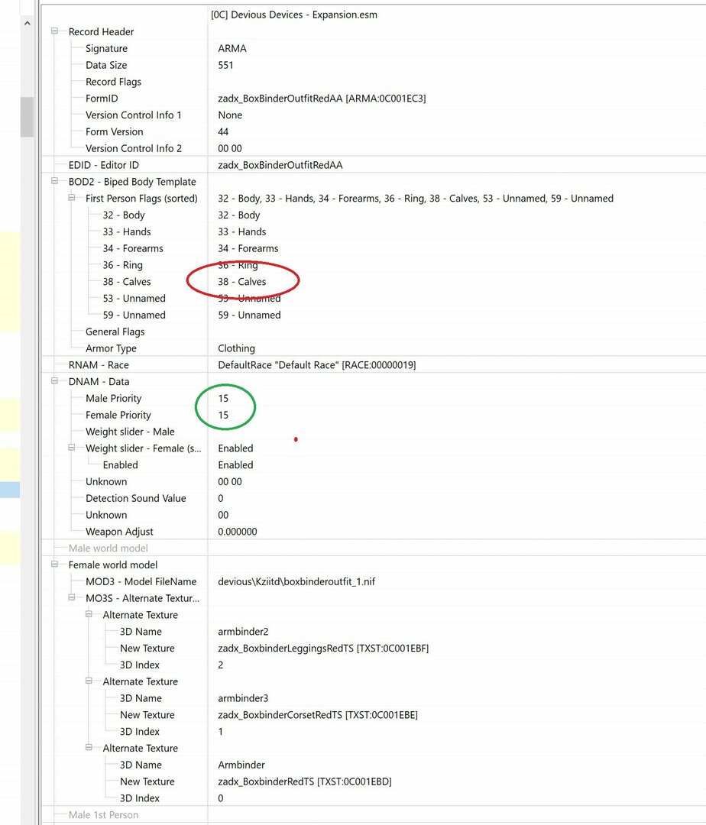The width and height of the screenshot is (706, 825).
Task: Select the Devious Devices - Expansion.esm column header
Action: click(294, 15)
